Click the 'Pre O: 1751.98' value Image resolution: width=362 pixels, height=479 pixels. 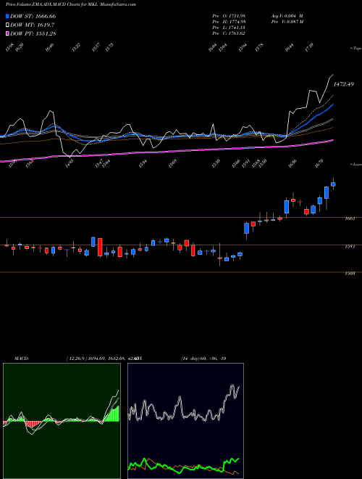click(x=229, y=16)
